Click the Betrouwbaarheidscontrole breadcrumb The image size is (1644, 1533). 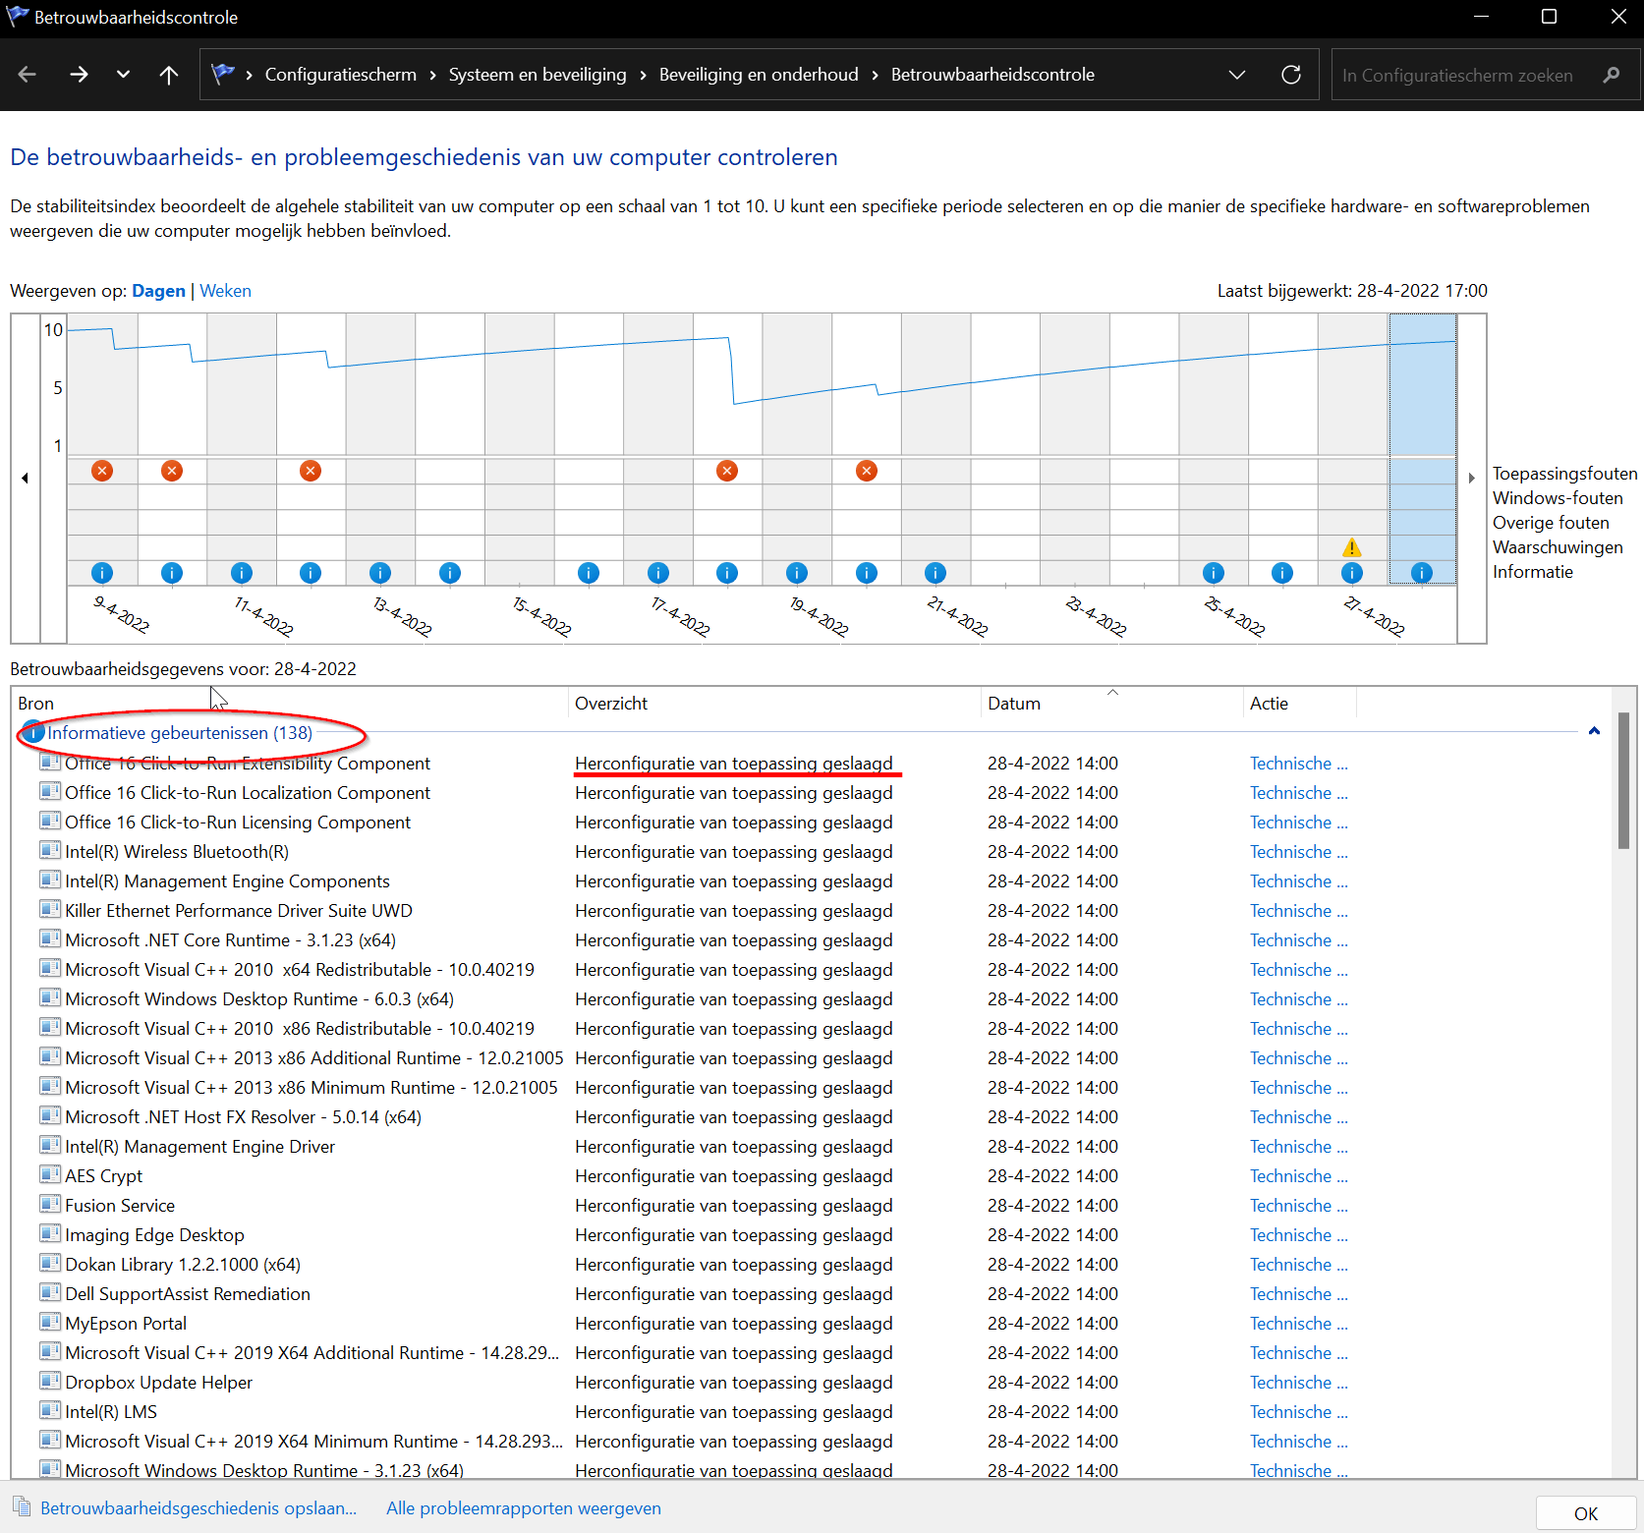(992, 75)
